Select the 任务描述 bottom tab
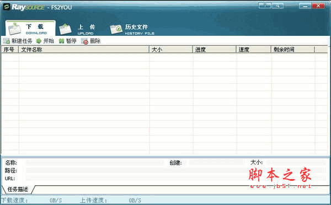 (x=18, y=189)
